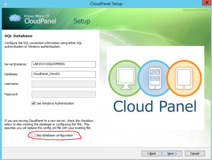Screen dimensions: 212x160
Task: Cancel the CloudPanel setup
Action: click(x=195, y=154)
